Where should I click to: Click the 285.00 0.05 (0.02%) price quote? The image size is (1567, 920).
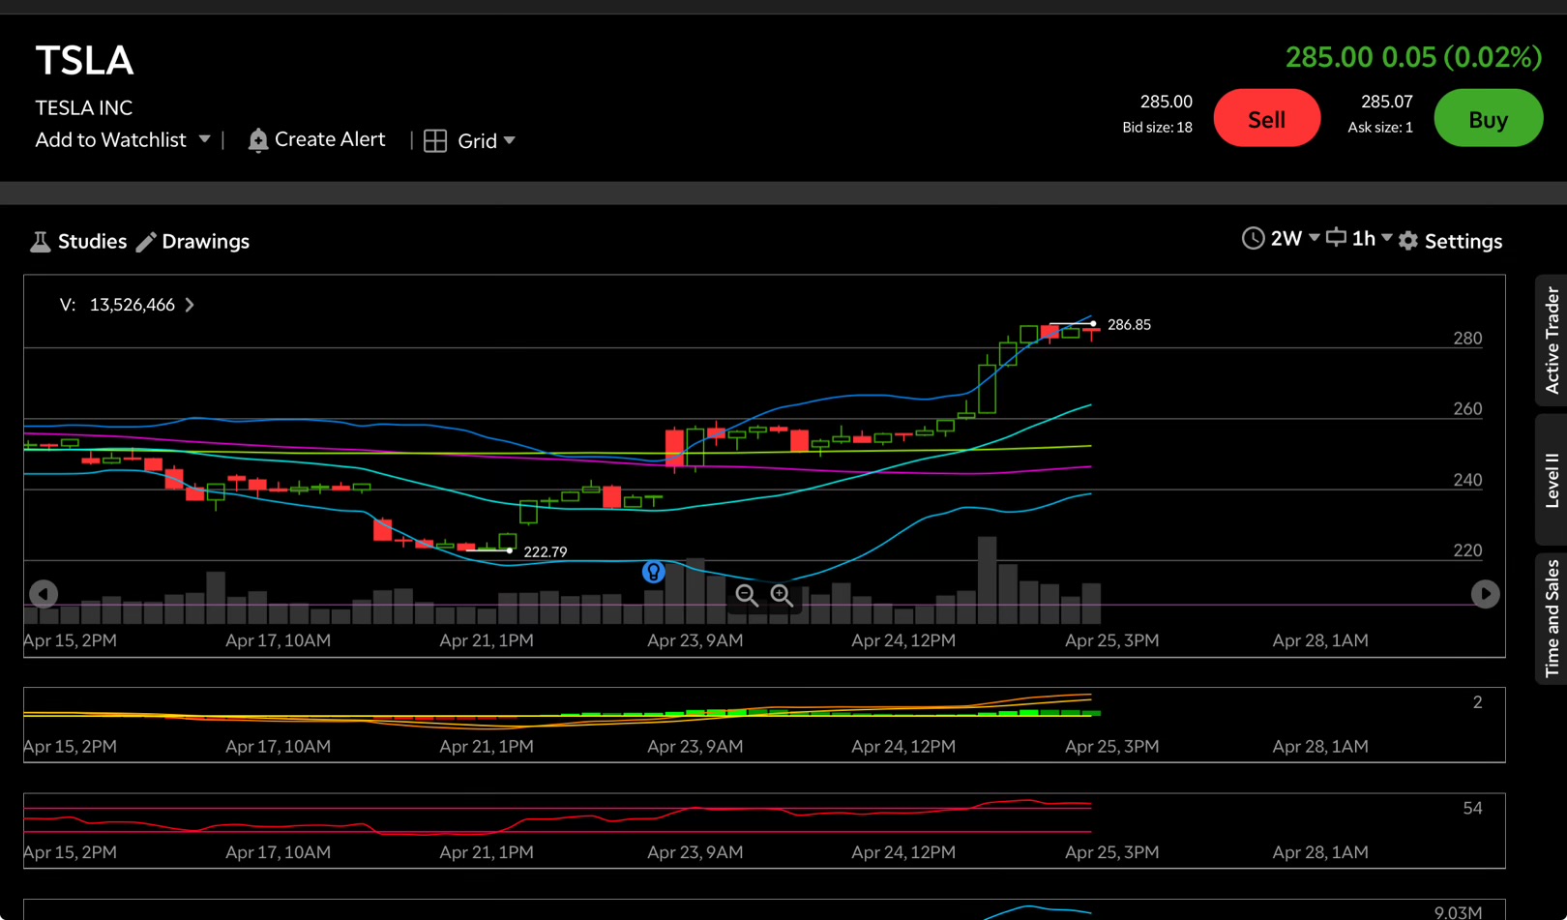pyautogui.click(x=1413, y=57)
